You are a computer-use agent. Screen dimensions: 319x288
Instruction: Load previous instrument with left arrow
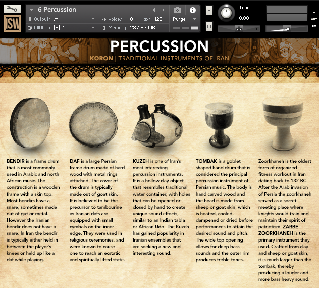(x=154, y=10)
